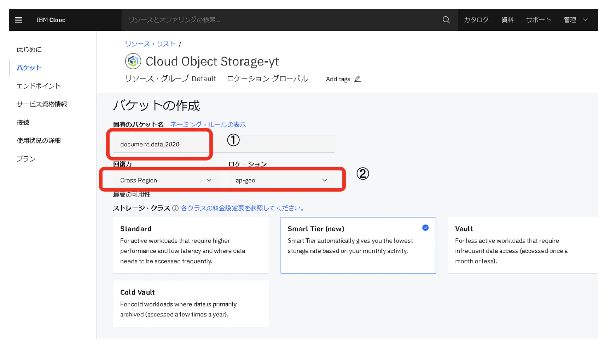This screenshot has height=350, width=616.
Task: Click the ネーミング・ルールの表示 link
Action: click(x=208, y=124)
